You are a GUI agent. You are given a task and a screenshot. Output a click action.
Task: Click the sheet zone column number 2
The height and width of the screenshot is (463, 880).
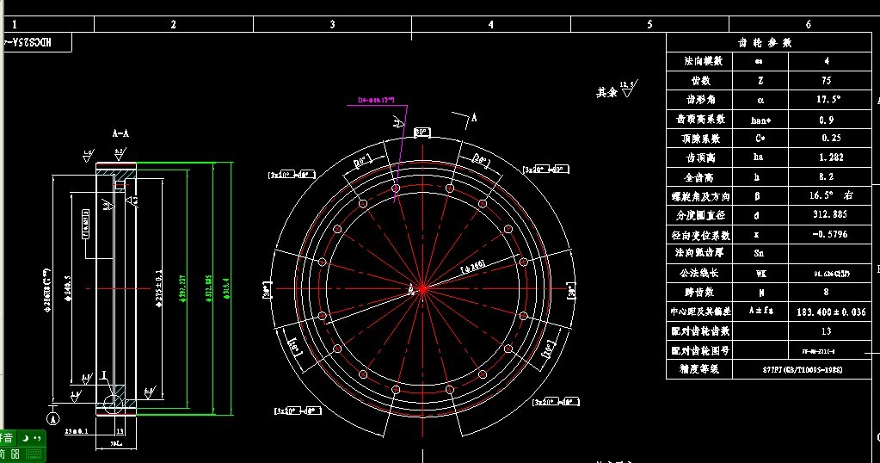tap(174, 24)
